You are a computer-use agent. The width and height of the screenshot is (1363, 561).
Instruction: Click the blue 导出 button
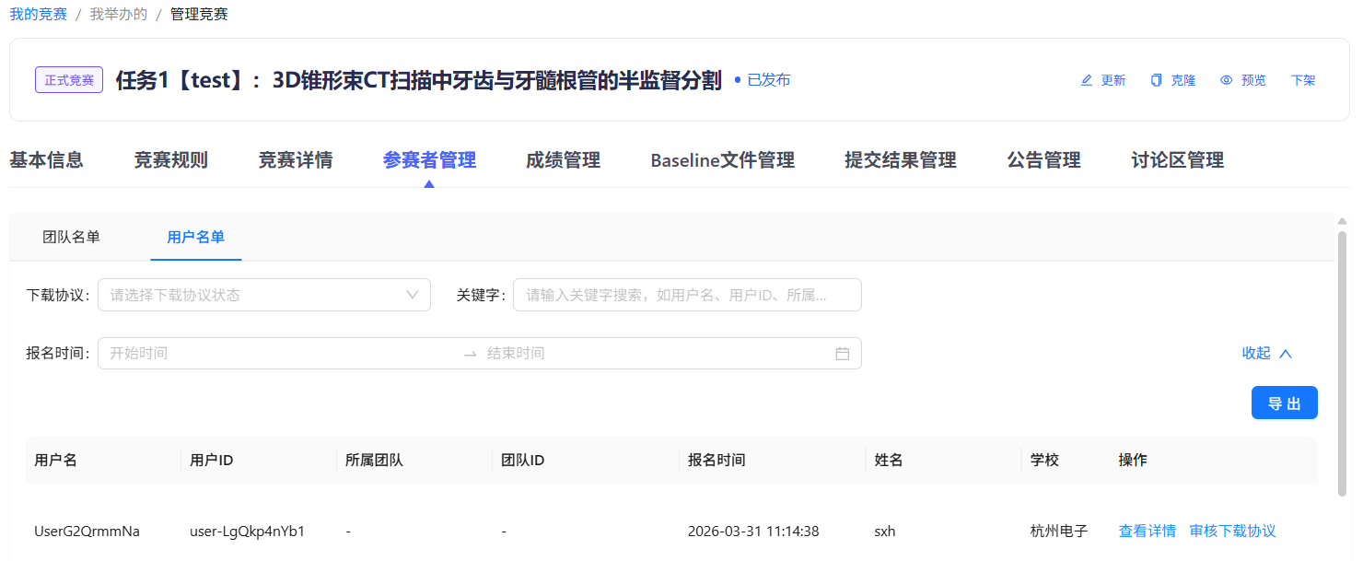click(1284, 403)
